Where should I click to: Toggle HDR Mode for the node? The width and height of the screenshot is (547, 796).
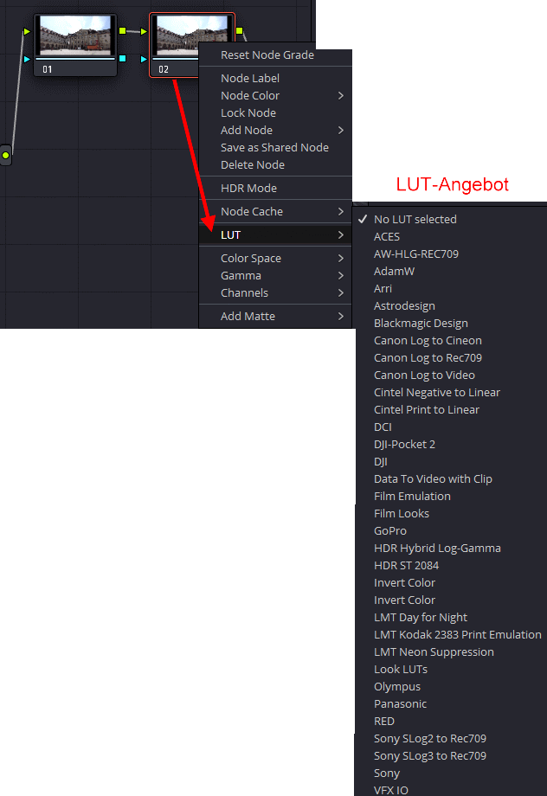(x=275, y=188)
